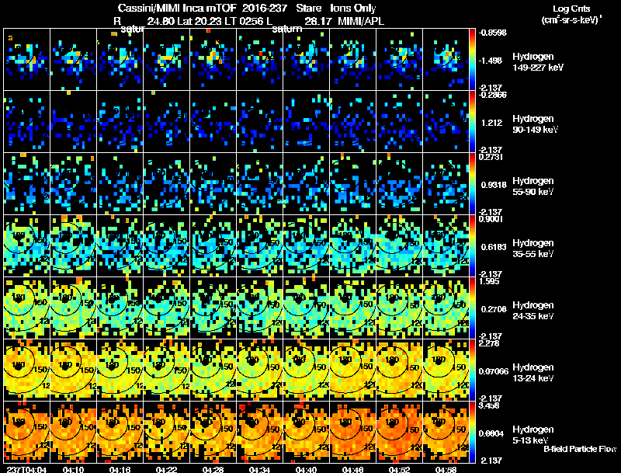Click the '1.212' color scale value

(491, 123)
